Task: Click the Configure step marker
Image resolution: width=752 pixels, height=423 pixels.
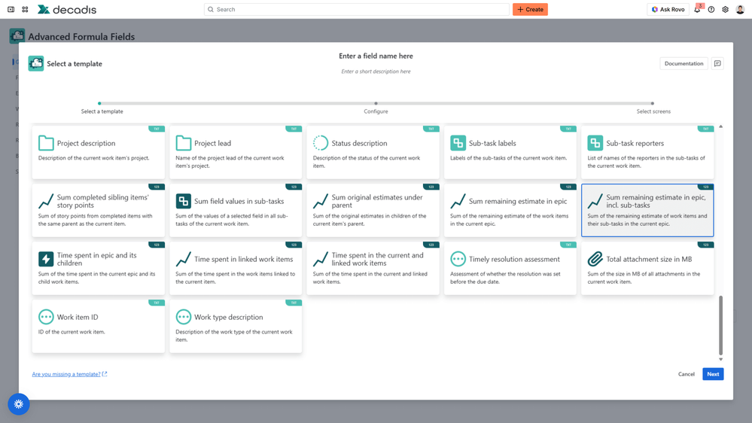Action: 376,103
